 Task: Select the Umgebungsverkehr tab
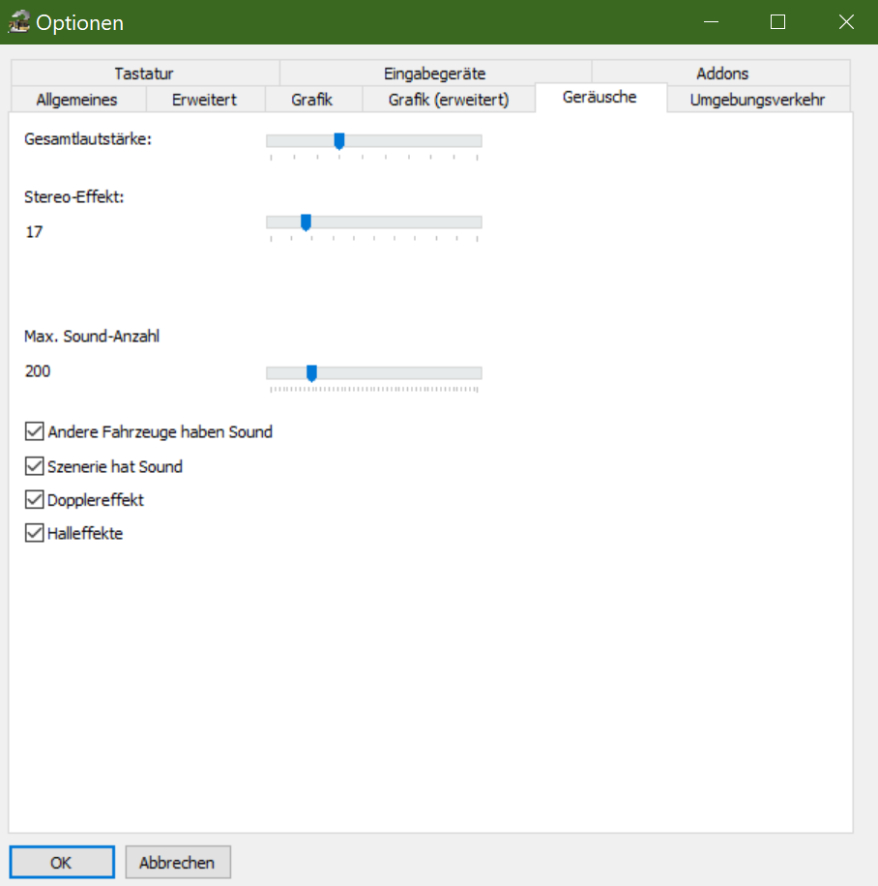pos(757,100)
